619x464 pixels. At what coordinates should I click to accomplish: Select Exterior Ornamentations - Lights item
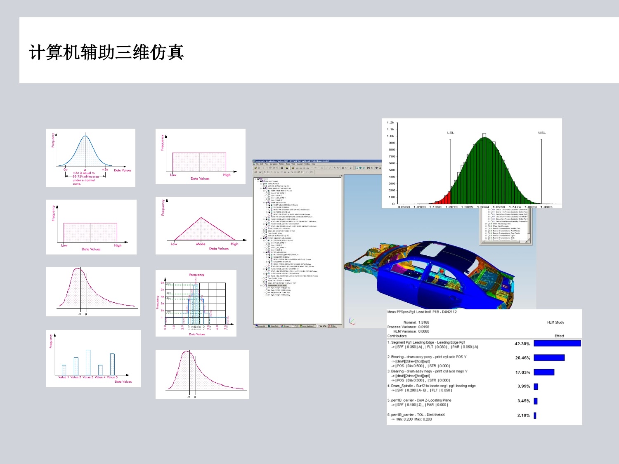point(504,236)
